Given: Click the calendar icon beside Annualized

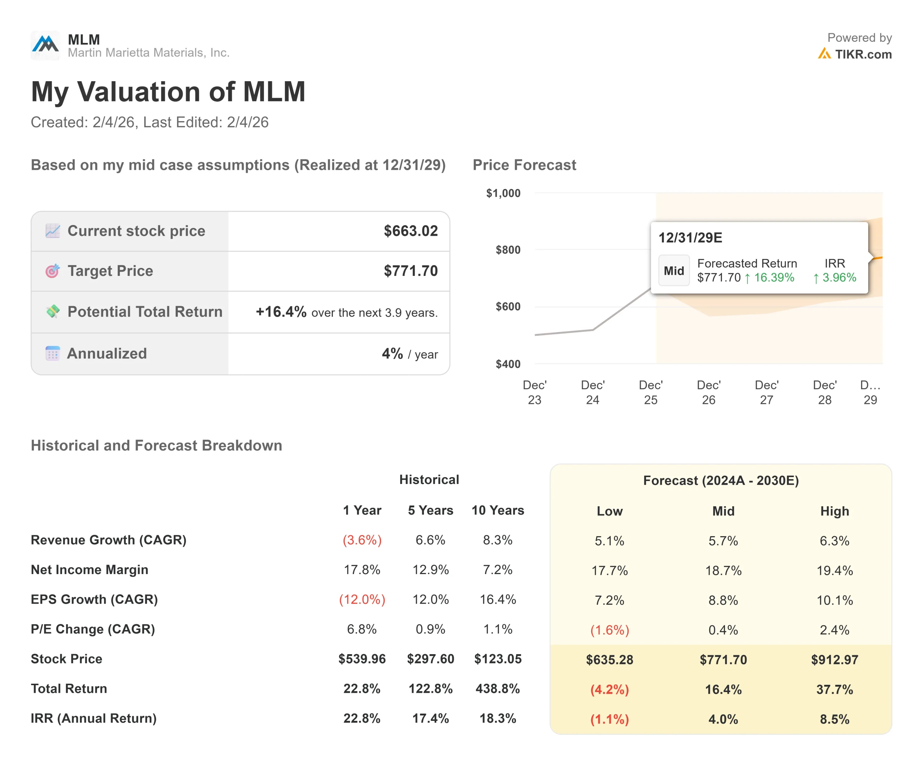Looking at the screenshot, I should pyautogui.click(x=53, y=353).
